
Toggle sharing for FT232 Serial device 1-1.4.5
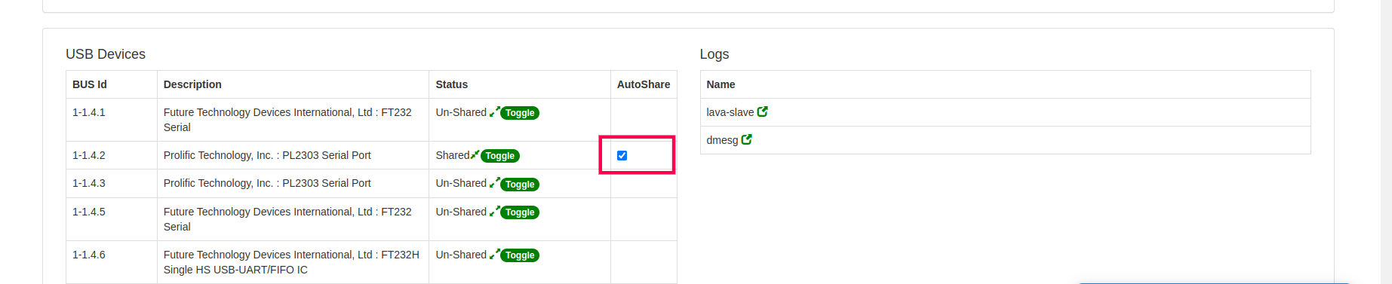pyautogui.click(x=520, y=212)
